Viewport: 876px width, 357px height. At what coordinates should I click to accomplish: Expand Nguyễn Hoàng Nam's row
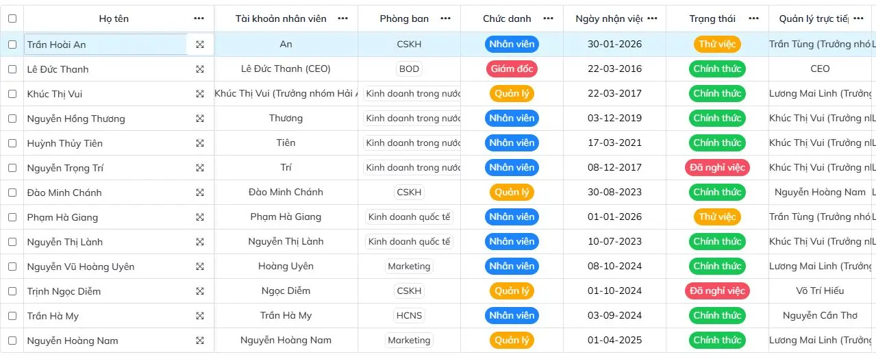point(200,341)
